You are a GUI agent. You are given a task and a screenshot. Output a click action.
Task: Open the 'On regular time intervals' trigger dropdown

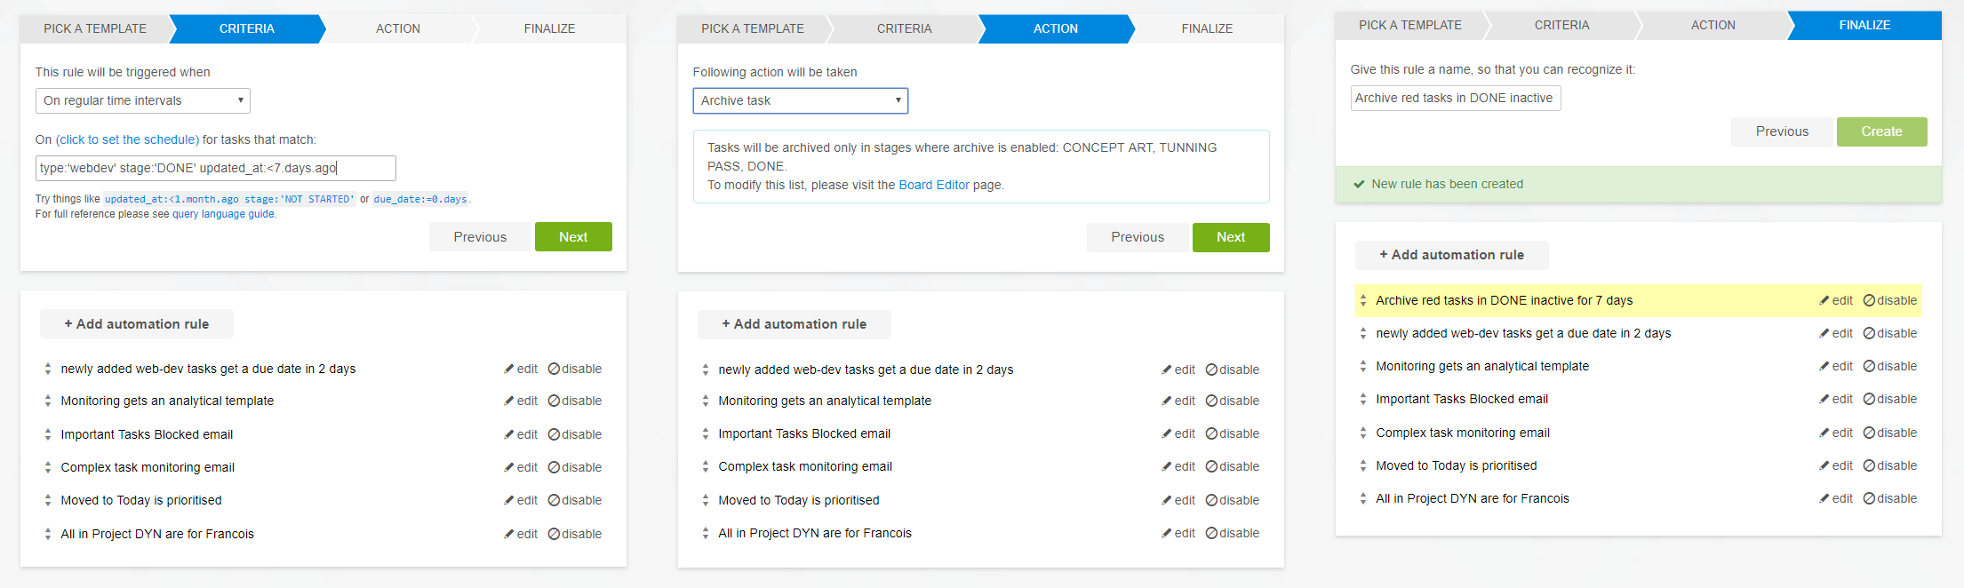(x=142, y=101)
